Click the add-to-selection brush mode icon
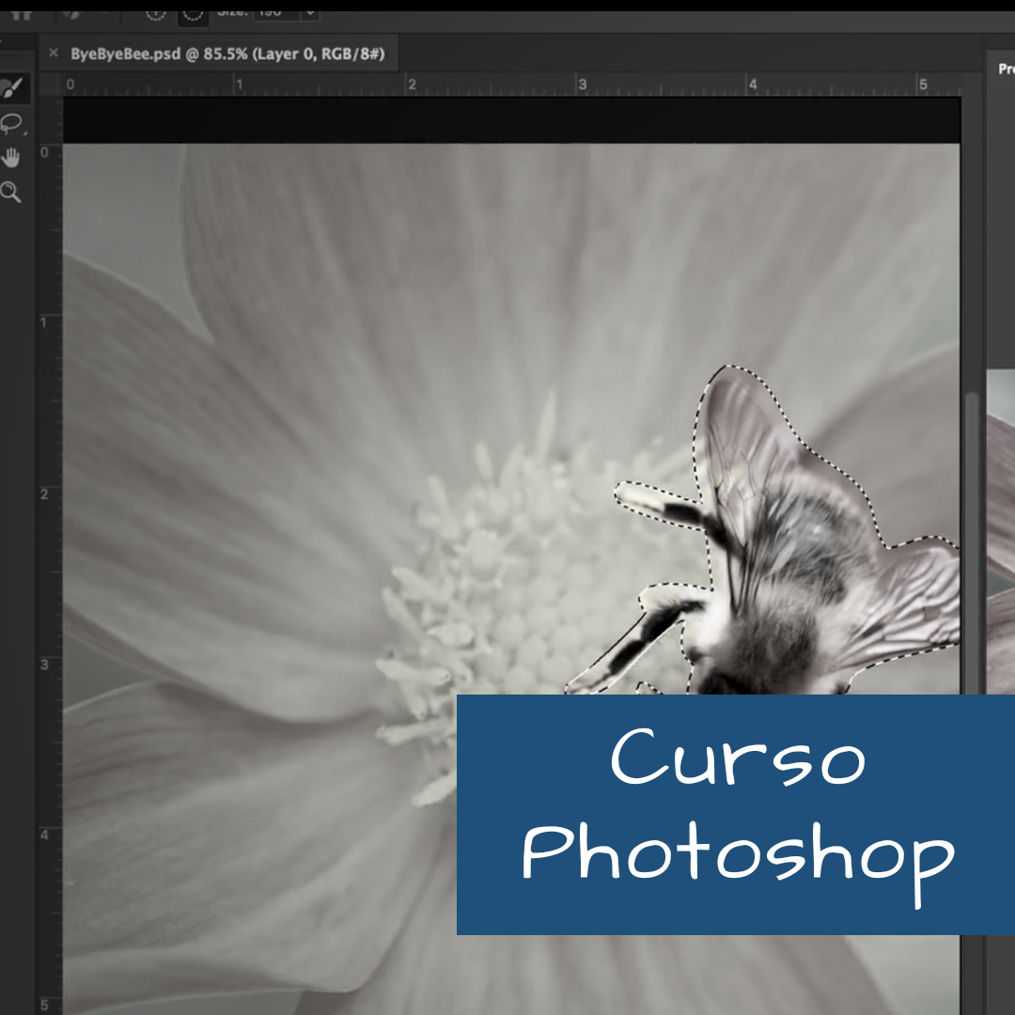The height and width of the screenshot is (1015, 1015). pos(155,13)
